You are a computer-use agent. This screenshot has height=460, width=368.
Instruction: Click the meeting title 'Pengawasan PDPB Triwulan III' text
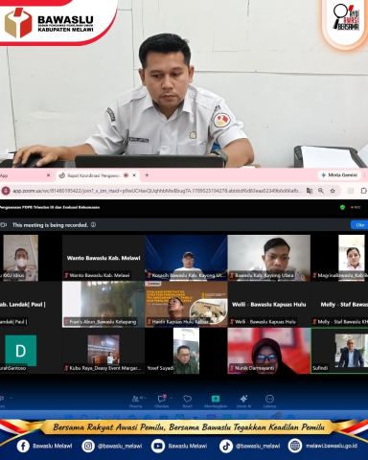pos(50,207)
